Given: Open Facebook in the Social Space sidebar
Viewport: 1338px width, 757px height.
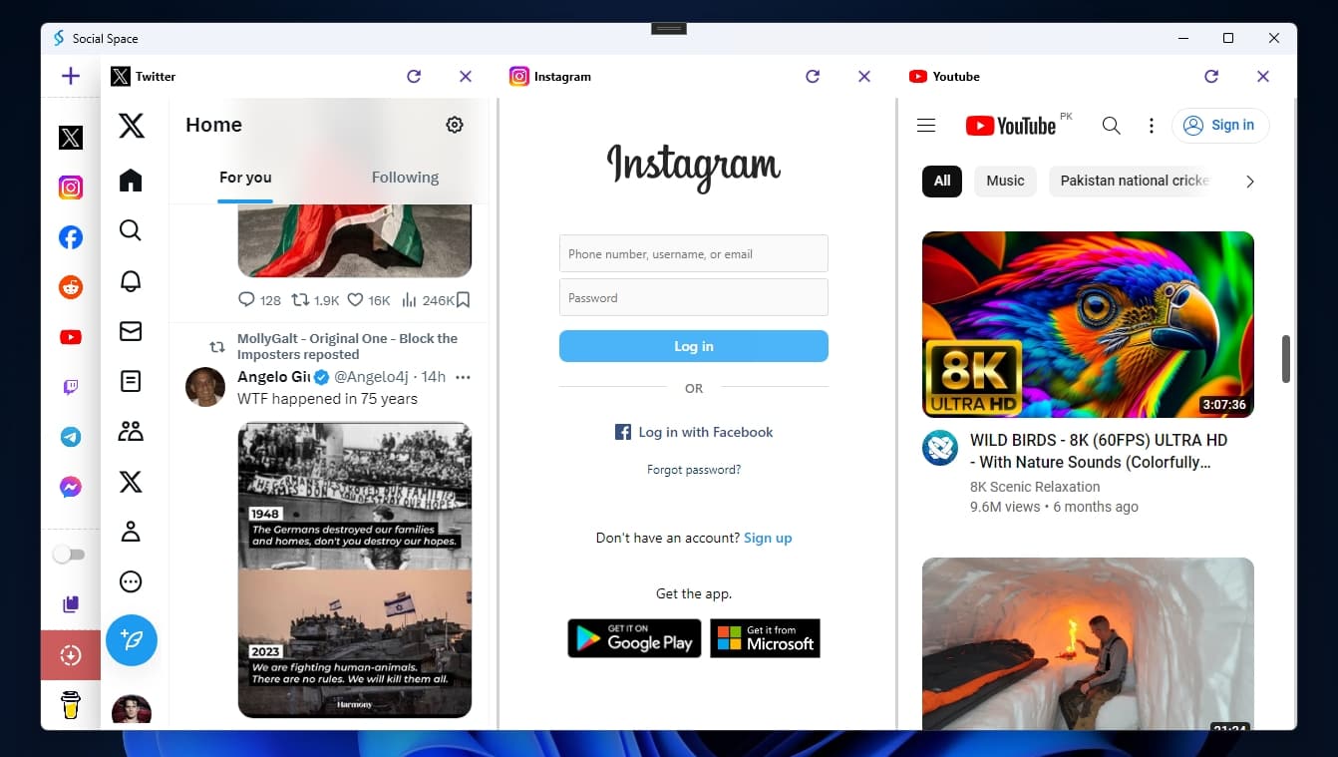Looking at the screenshot, I should 70,237.
